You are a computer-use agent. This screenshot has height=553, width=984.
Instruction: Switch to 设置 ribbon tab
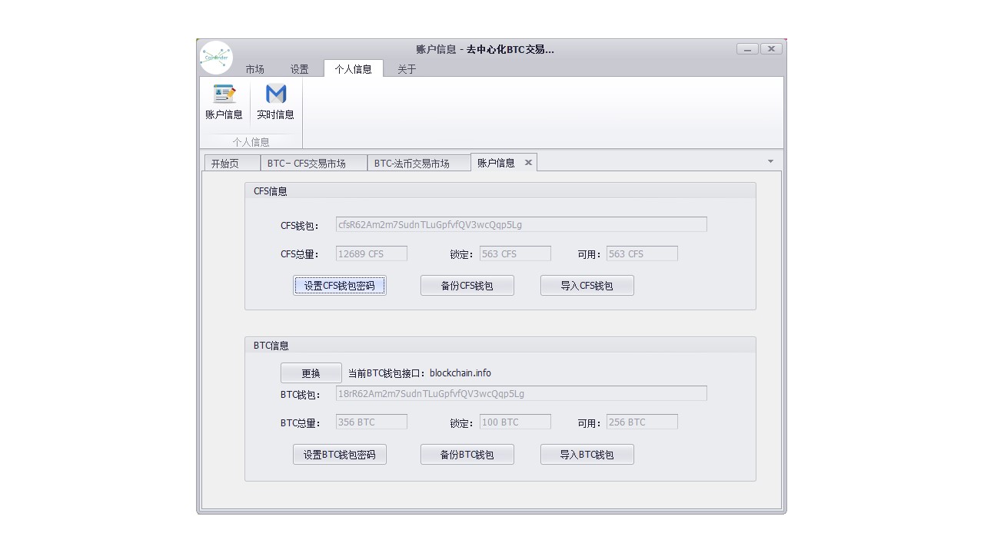[300, 69]
